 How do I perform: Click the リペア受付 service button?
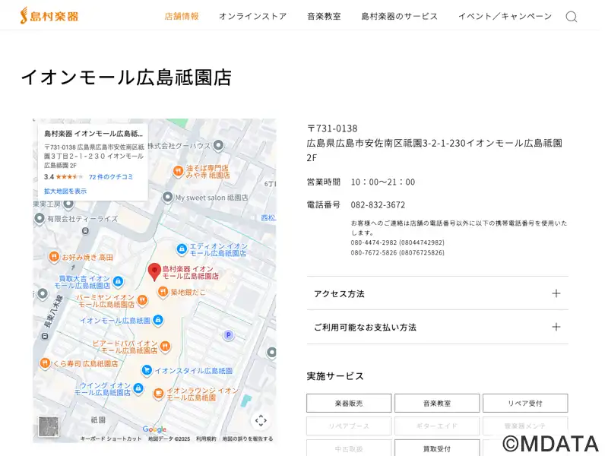(524, 404)
